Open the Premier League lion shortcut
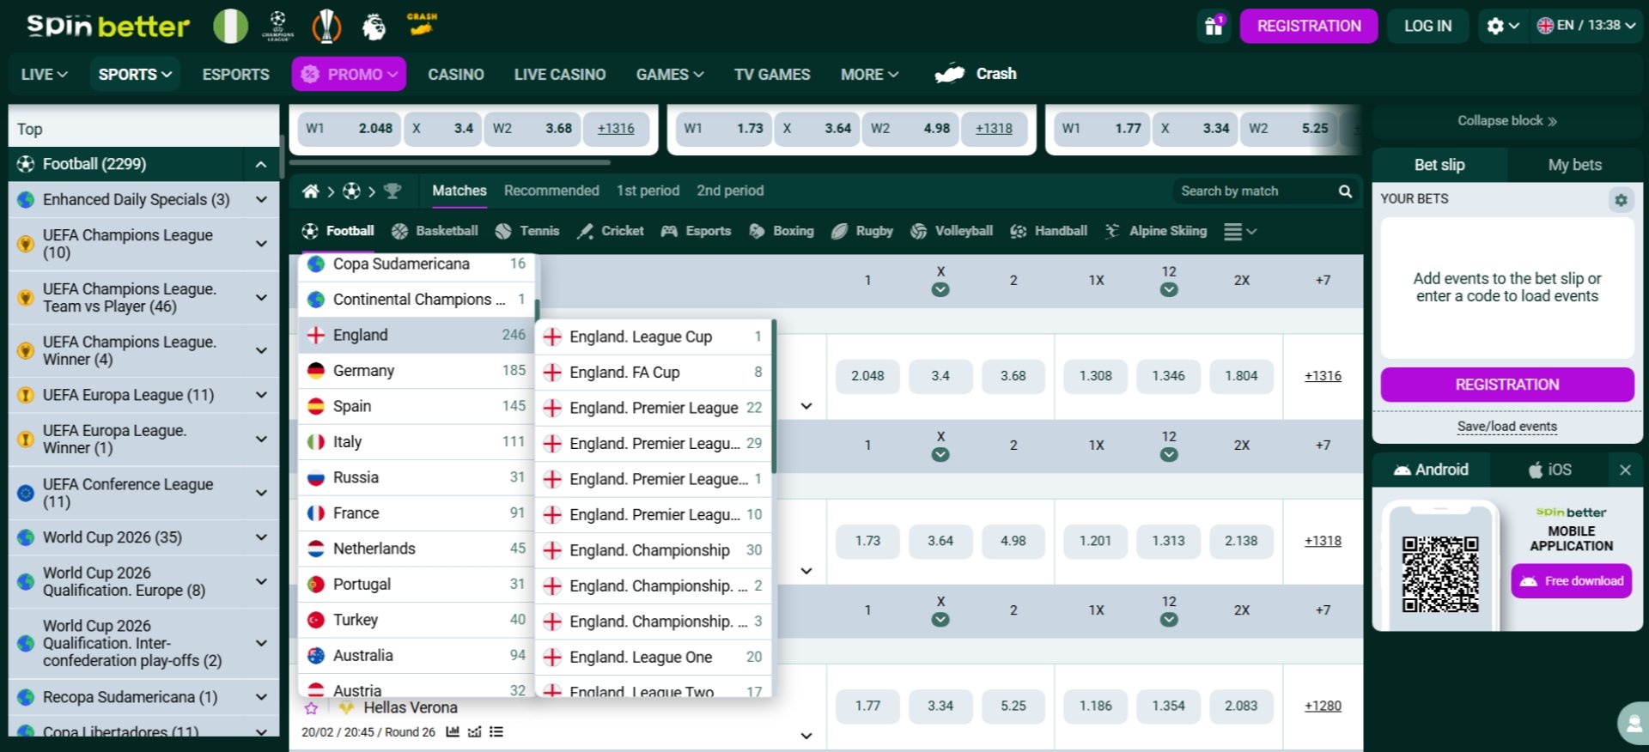The image size is (1649, 752). [x=374, y=26]
